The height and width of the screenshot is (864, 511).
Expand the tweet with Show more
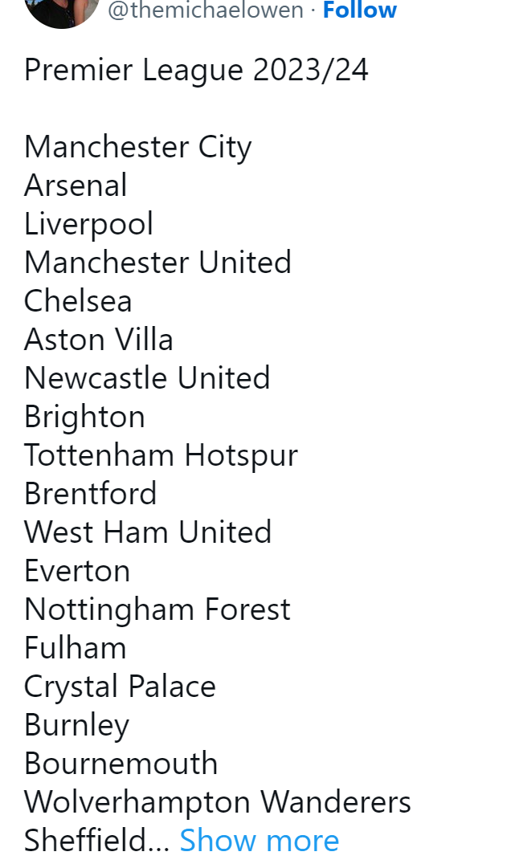point(259,841)
